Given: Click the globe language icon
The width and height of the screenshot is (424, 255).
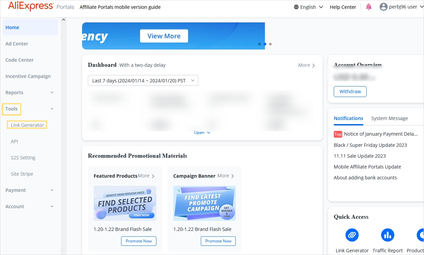Looking at the screenshot, I should tap(296, 7).
